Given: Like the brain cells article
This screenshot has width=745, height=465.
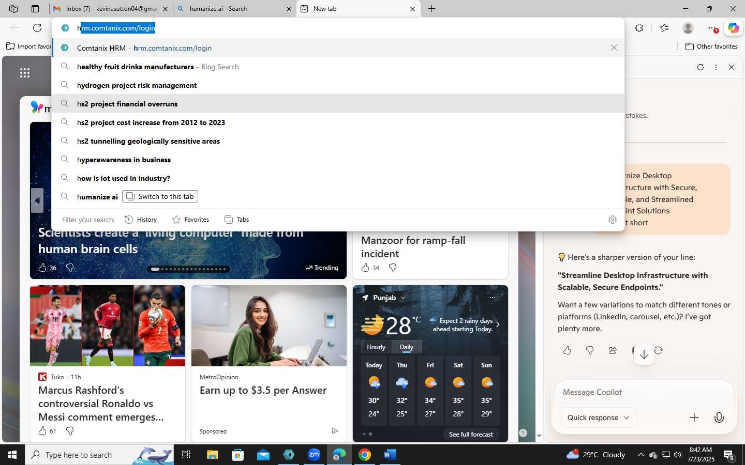Looking at the screenshot, I should (x=42, y=268).
